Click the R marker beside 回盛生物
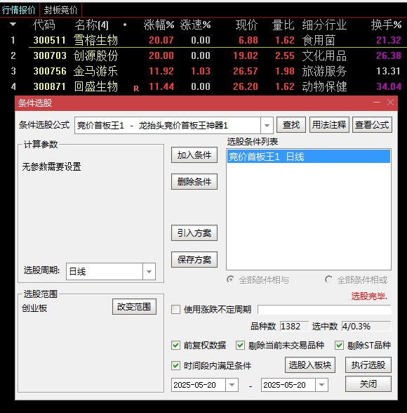This screenshot has height=413, width=407. tap(136, 88)
